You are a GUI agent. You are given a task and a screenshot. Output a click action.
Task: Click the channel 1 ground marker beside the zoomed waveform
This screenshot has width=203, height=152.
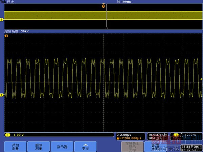tap(2, 95)
